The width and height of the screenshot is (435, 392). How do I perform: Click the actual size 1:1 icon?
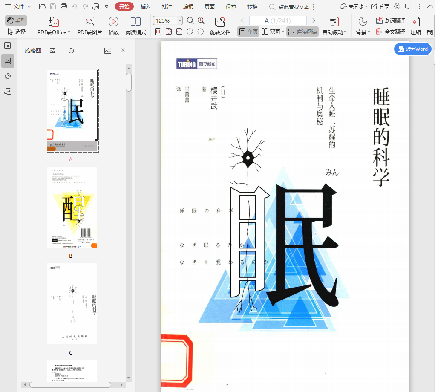pyautogui.click(x=158, y=32)
